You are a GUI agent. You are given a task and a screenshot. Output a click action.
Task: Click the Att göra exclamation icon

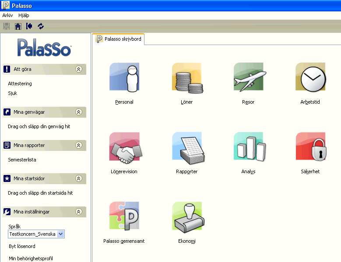[7, 69]
